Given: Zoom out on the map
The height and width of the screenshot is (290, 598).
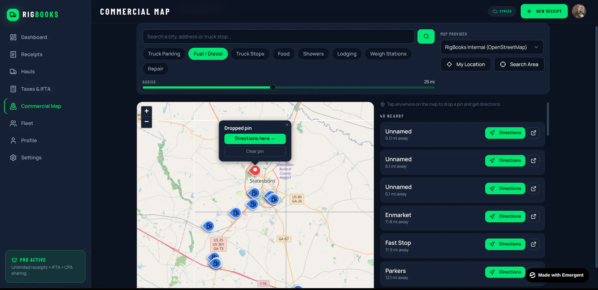Looking at the screenshot, I should 147,122.
